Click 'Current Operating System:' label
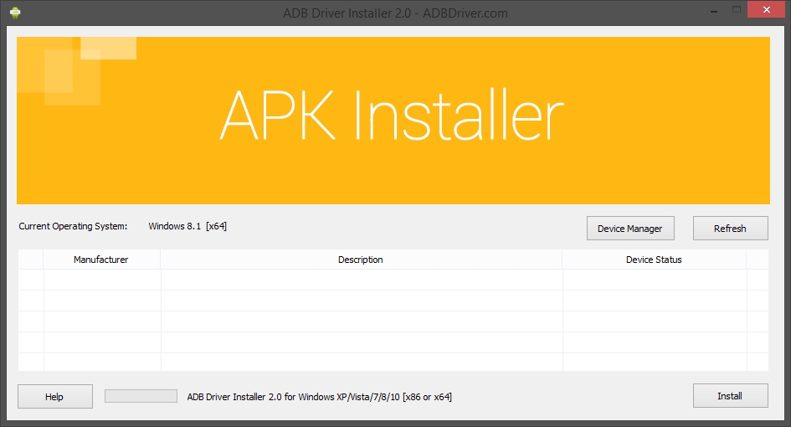 coord(73,226)
